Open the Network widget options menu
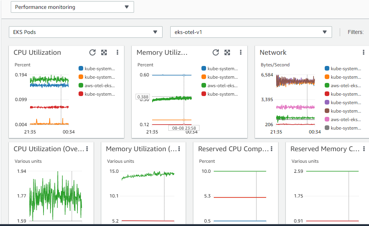 point(363,52)
